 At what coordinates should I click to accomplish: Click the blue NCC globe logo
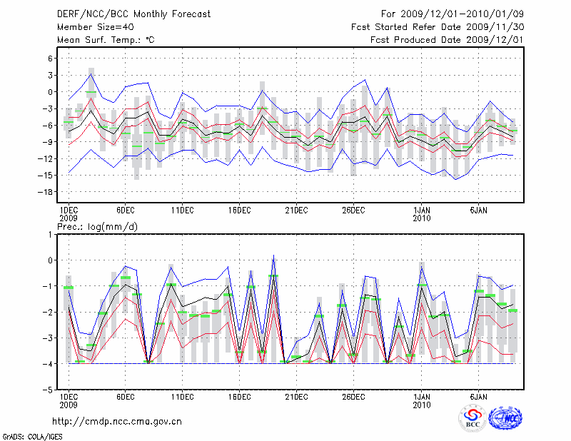[x=505, y=418]
